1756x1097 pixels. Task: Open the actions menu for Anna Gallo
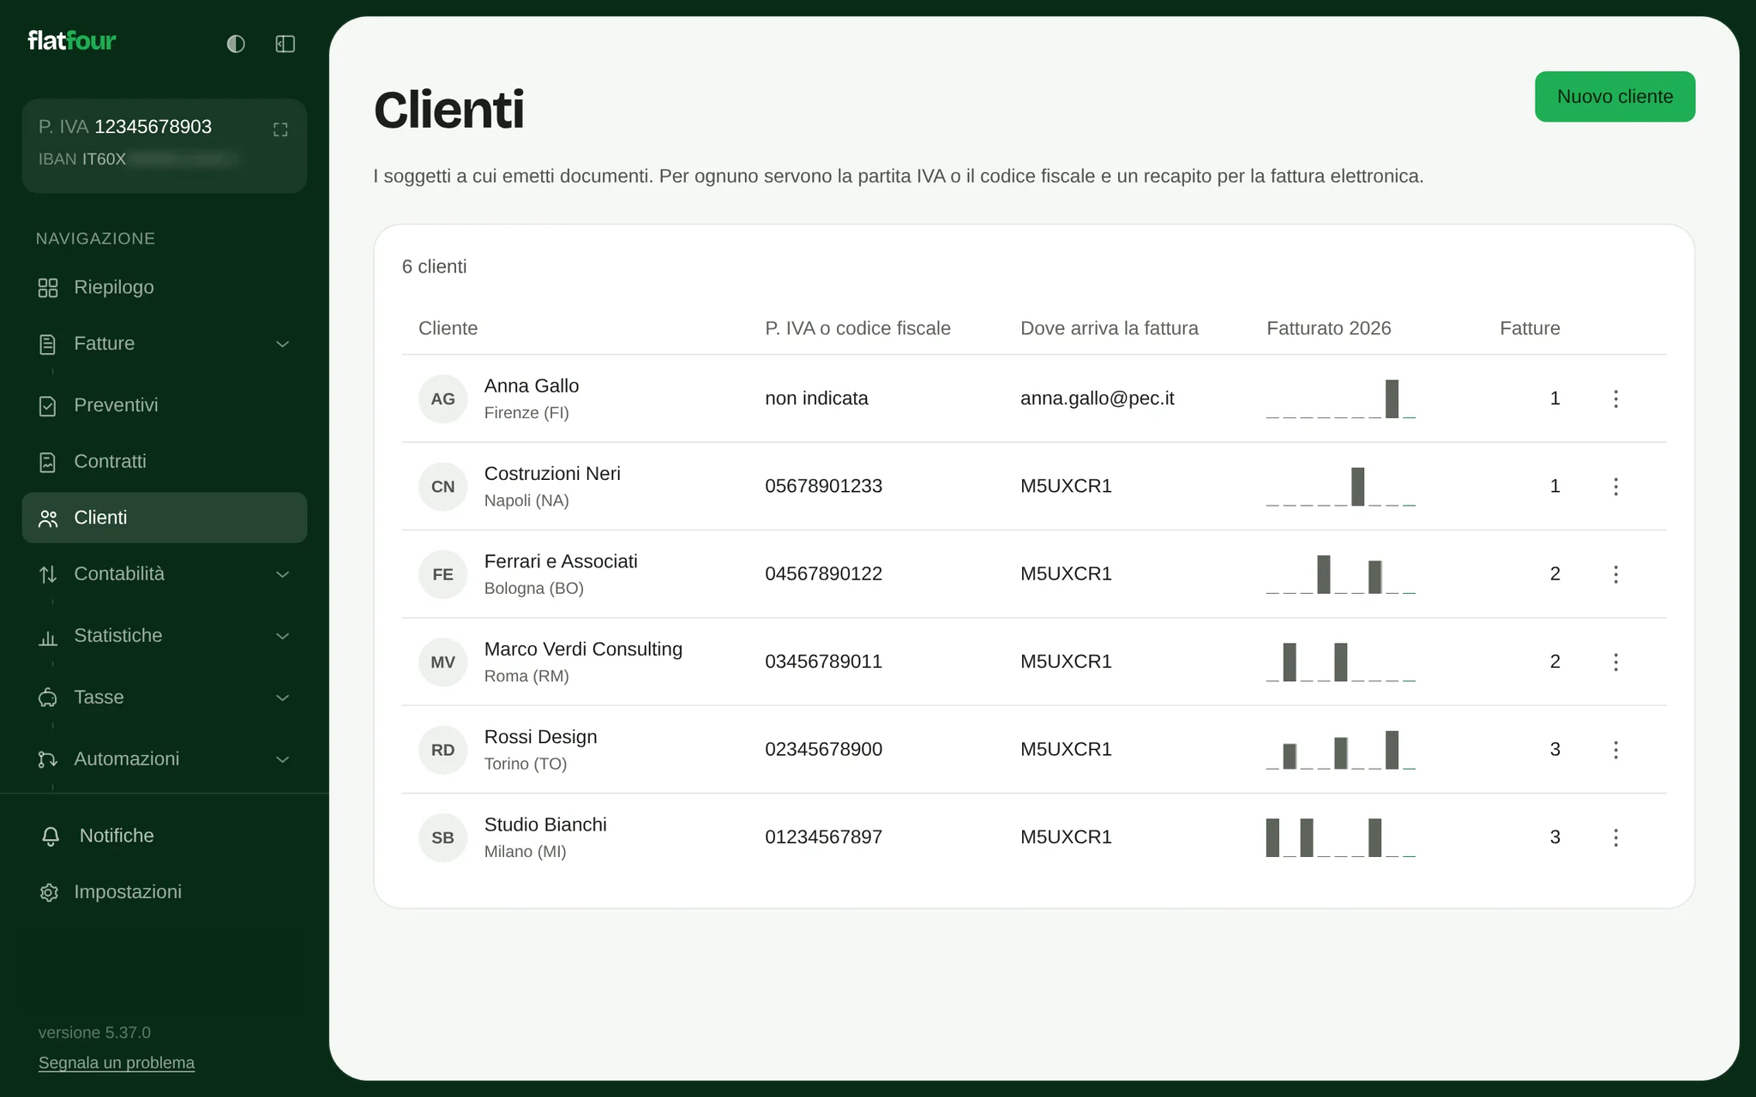[1615, 399]
